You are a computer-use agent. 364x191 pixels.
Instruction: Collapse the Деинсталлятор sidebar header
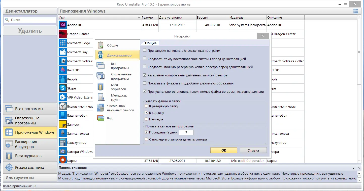point(30,11)
